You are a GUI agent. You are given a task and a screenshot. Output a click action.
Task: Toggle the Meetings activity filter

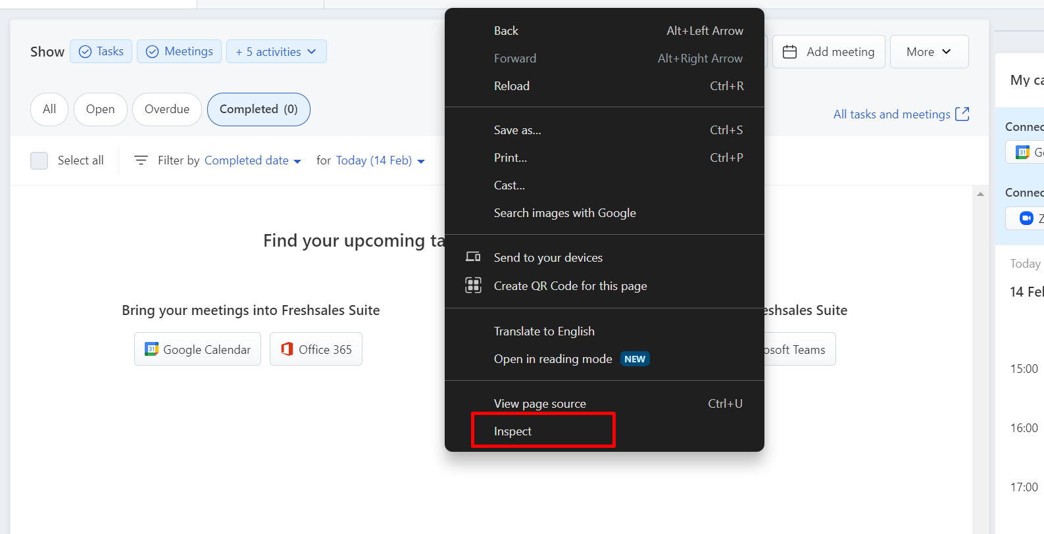click(179, 51)
